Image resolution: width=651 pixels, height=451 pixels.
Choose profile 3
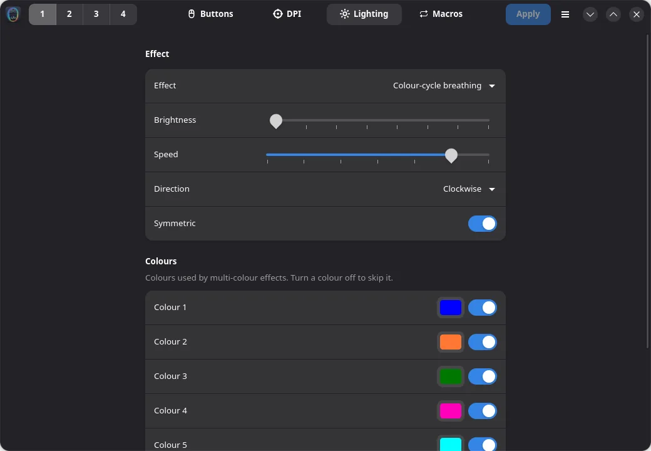(x=96, y=14)
